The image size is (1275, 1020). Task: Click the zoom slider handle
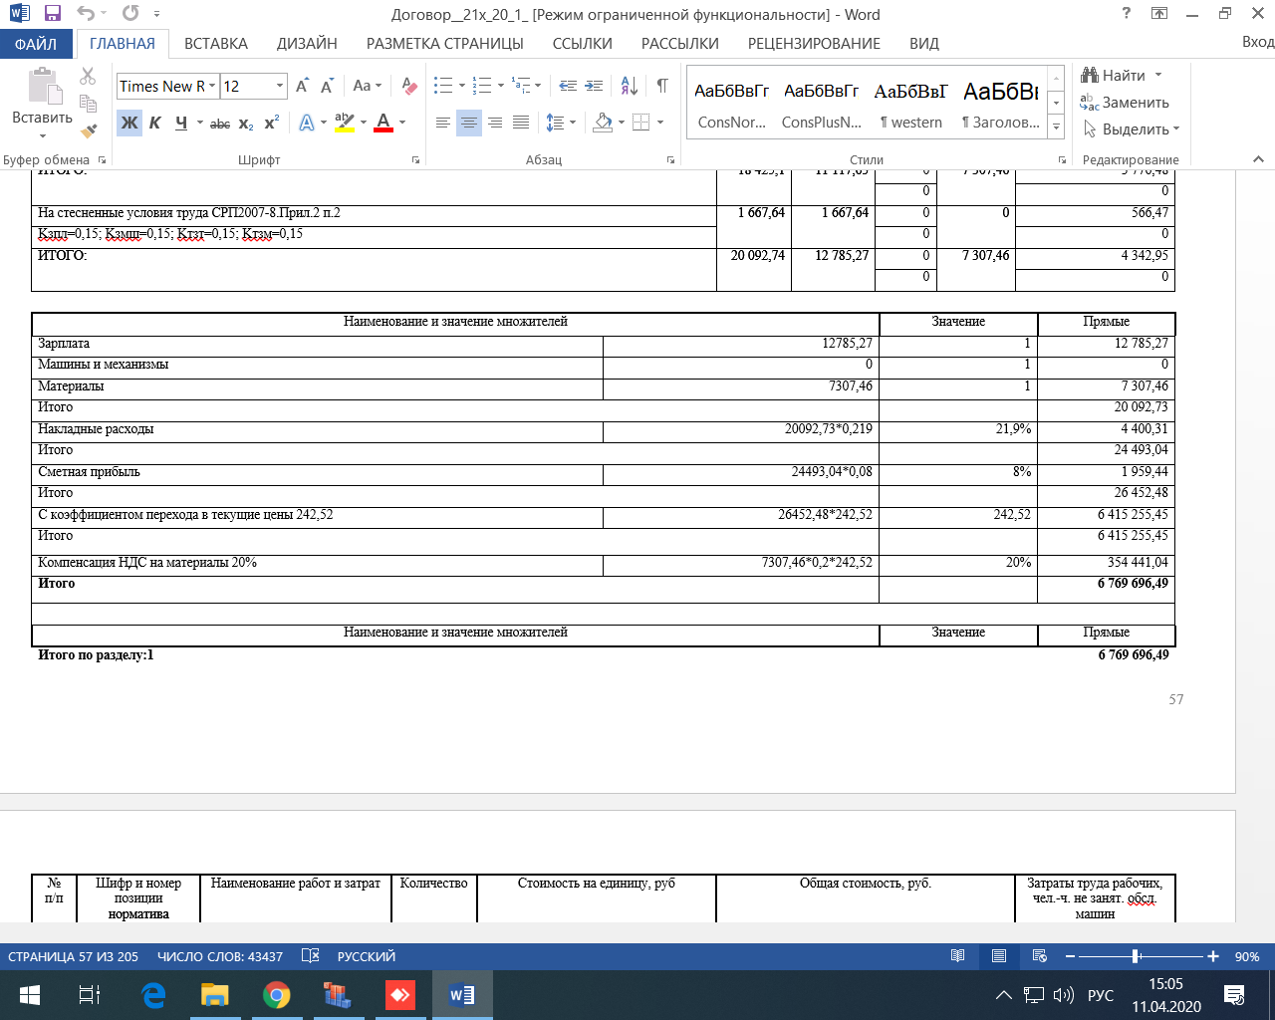click(x=1136, y=956)
